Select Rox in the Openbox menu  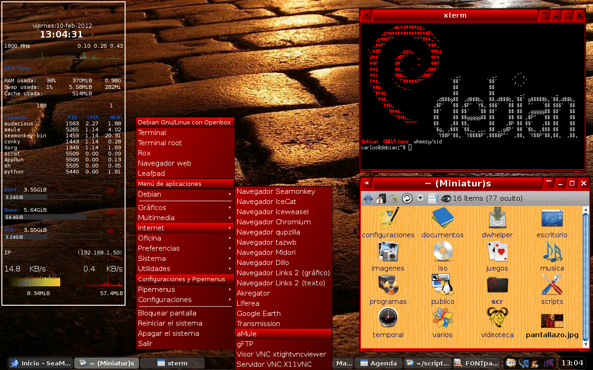point(185,153)
